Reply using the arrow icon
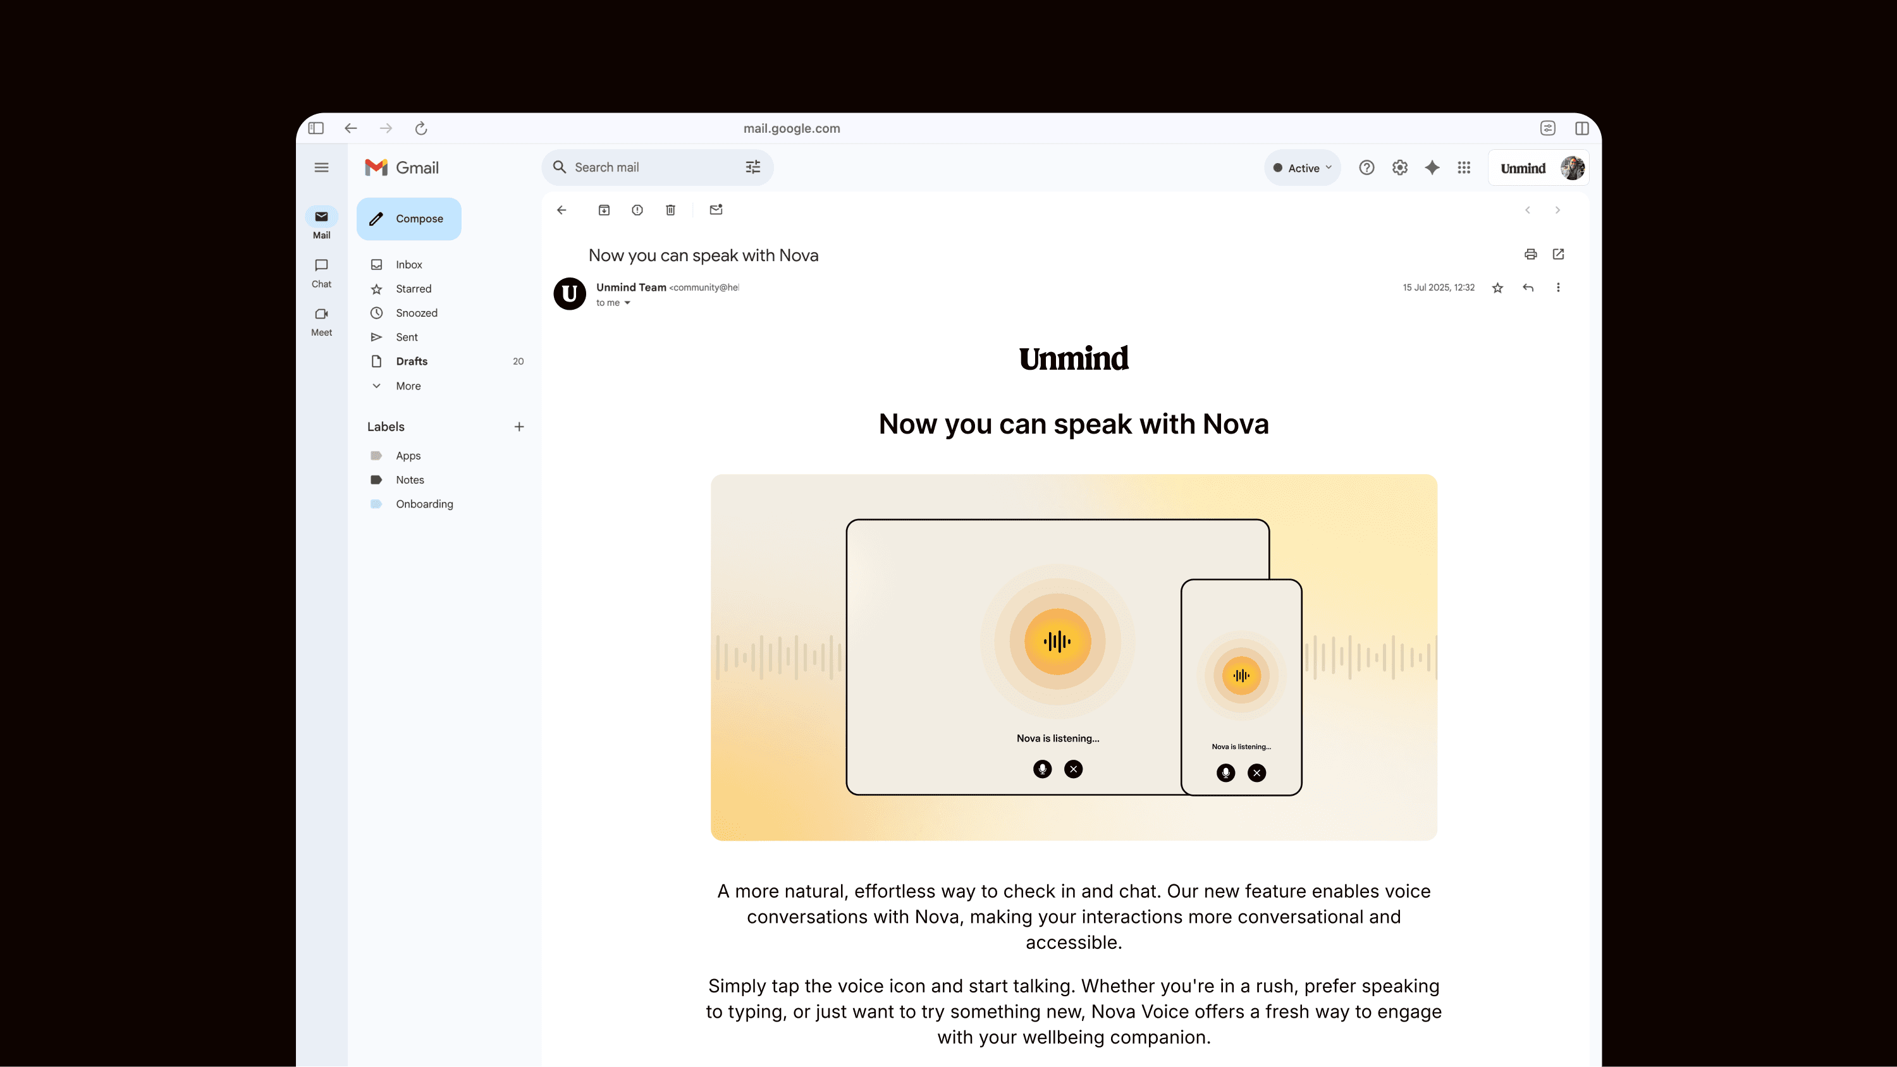This screenshot has width=1897, height=1067. pos(1528,288)
